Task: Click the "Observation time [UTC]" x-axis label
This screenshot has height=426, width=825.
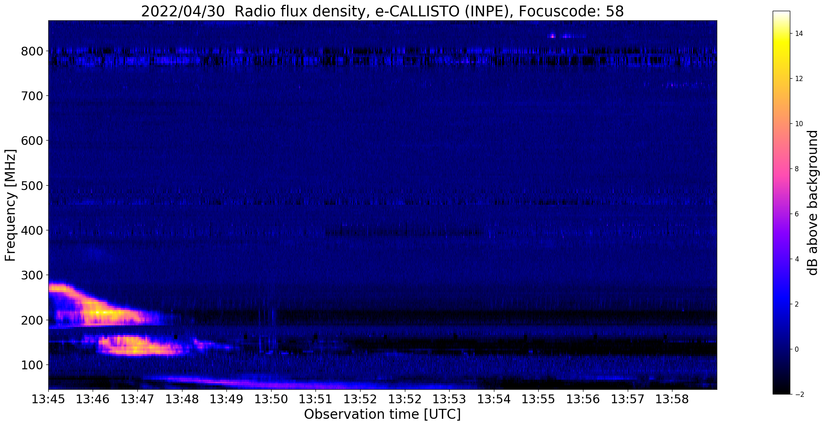Action: [x=382, y=414]
